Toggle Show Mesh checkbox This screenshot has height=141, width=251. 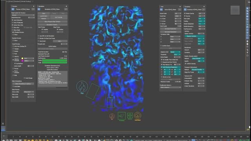(13, 30)
